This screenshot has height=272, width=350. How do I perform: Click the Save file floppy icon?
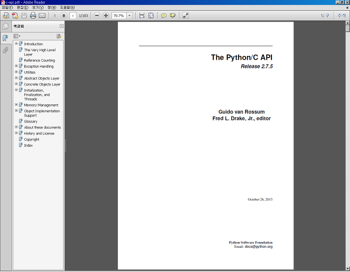click(24, 16)
